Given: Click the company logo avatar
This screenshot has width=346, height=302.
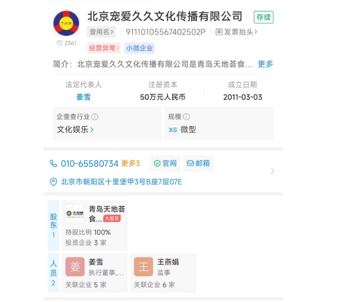Looking at the screenshot, I should click(66, 24).
